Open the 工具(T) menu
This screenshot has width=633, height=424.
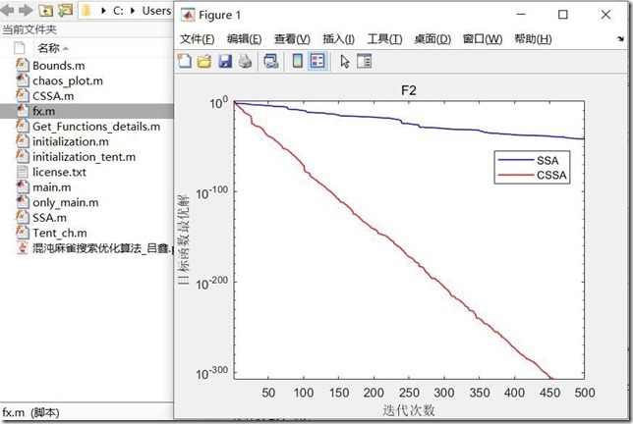(384, 39)
